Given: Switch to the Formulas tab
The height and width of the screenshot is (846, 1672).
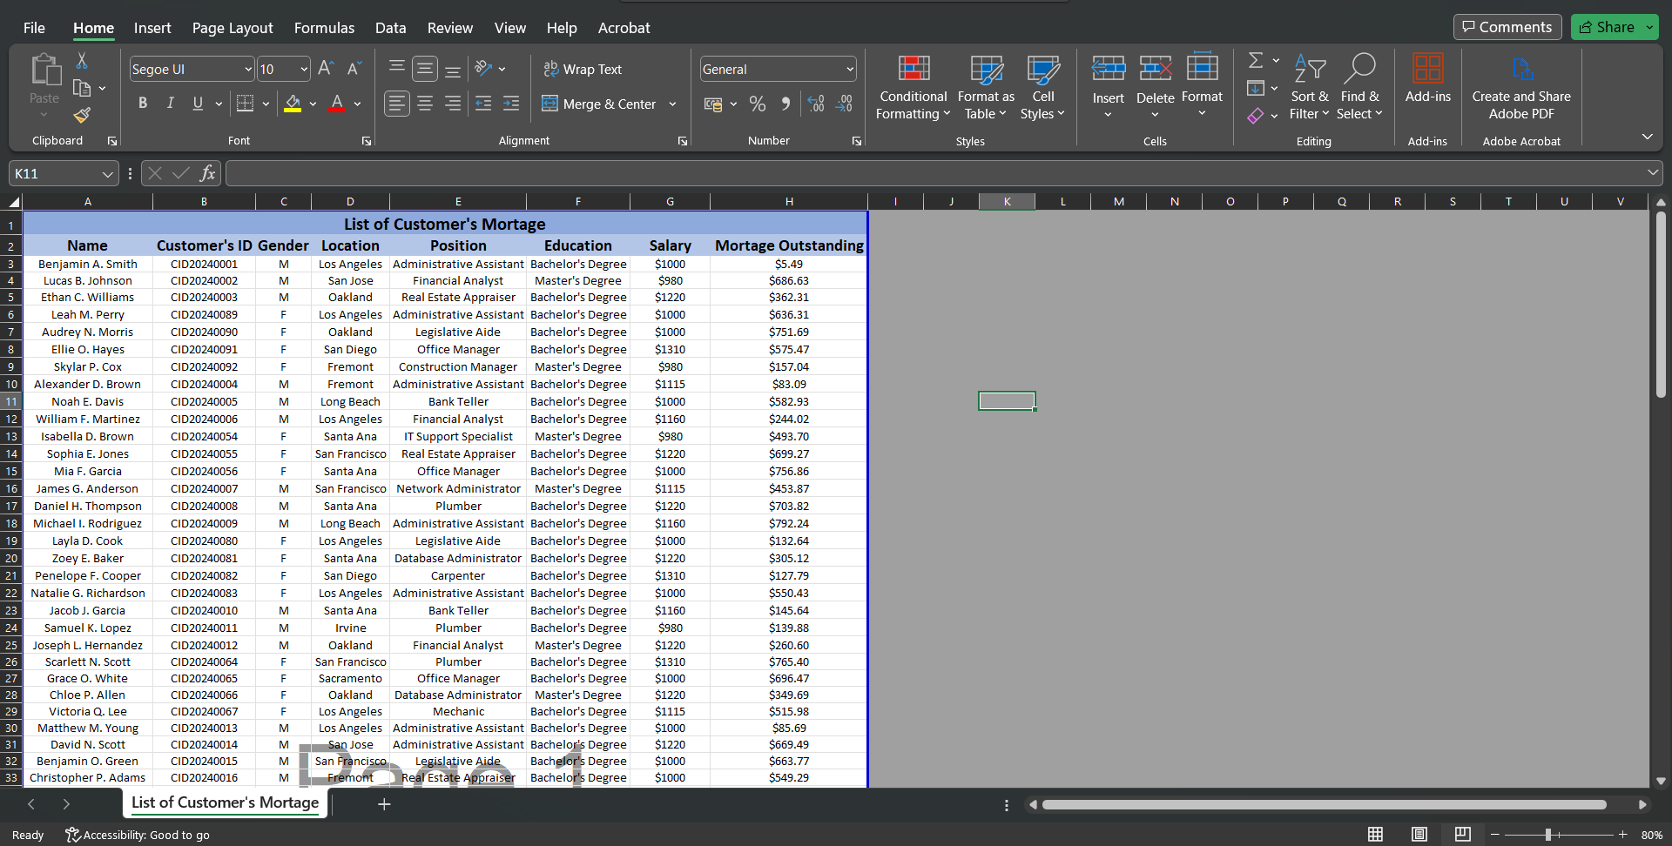Looking at the screenshot, I should click(324, 28).
